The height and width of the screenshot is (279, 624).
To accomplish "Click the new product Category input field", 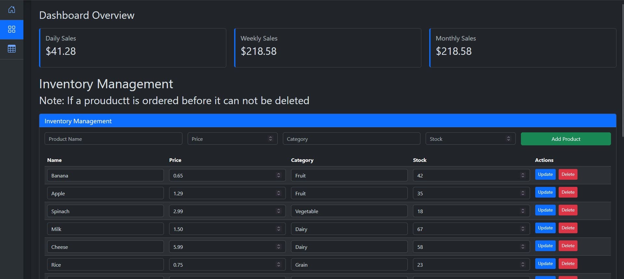I will [351, 139].
